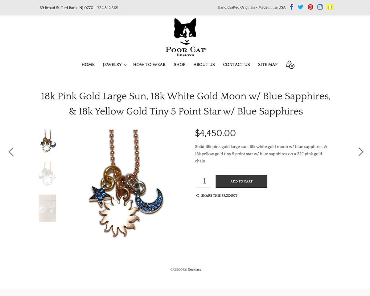Open the Necklace category link
Viewport: 370px width, 296px height.
[195, 270]
